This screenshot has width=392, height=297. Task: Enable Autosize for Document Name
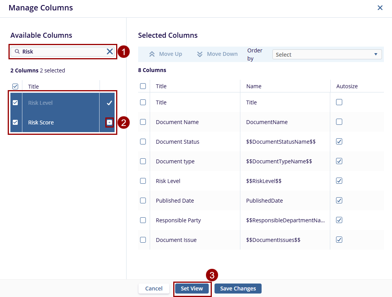339,122
